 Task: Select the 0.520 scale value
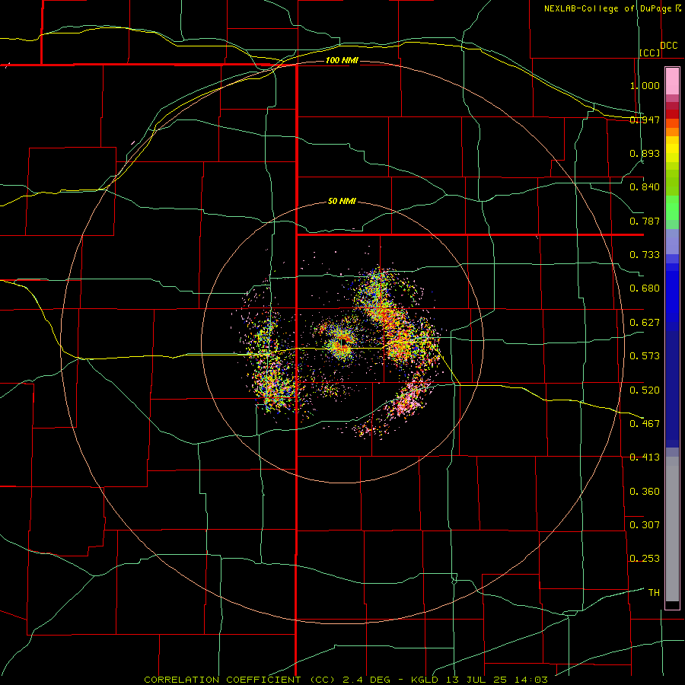click(x=645, y=390)
